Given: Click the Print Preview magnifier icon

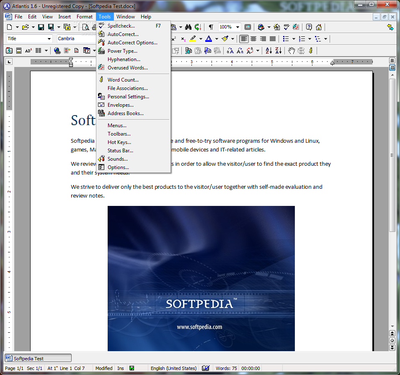Looking at the screenshot, I should tap(86, 27).
